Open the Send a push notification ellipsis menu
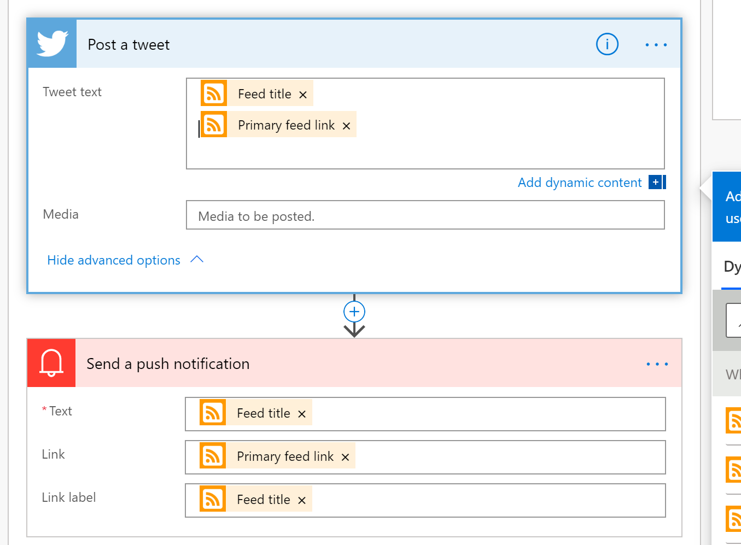 coord(657,364)
